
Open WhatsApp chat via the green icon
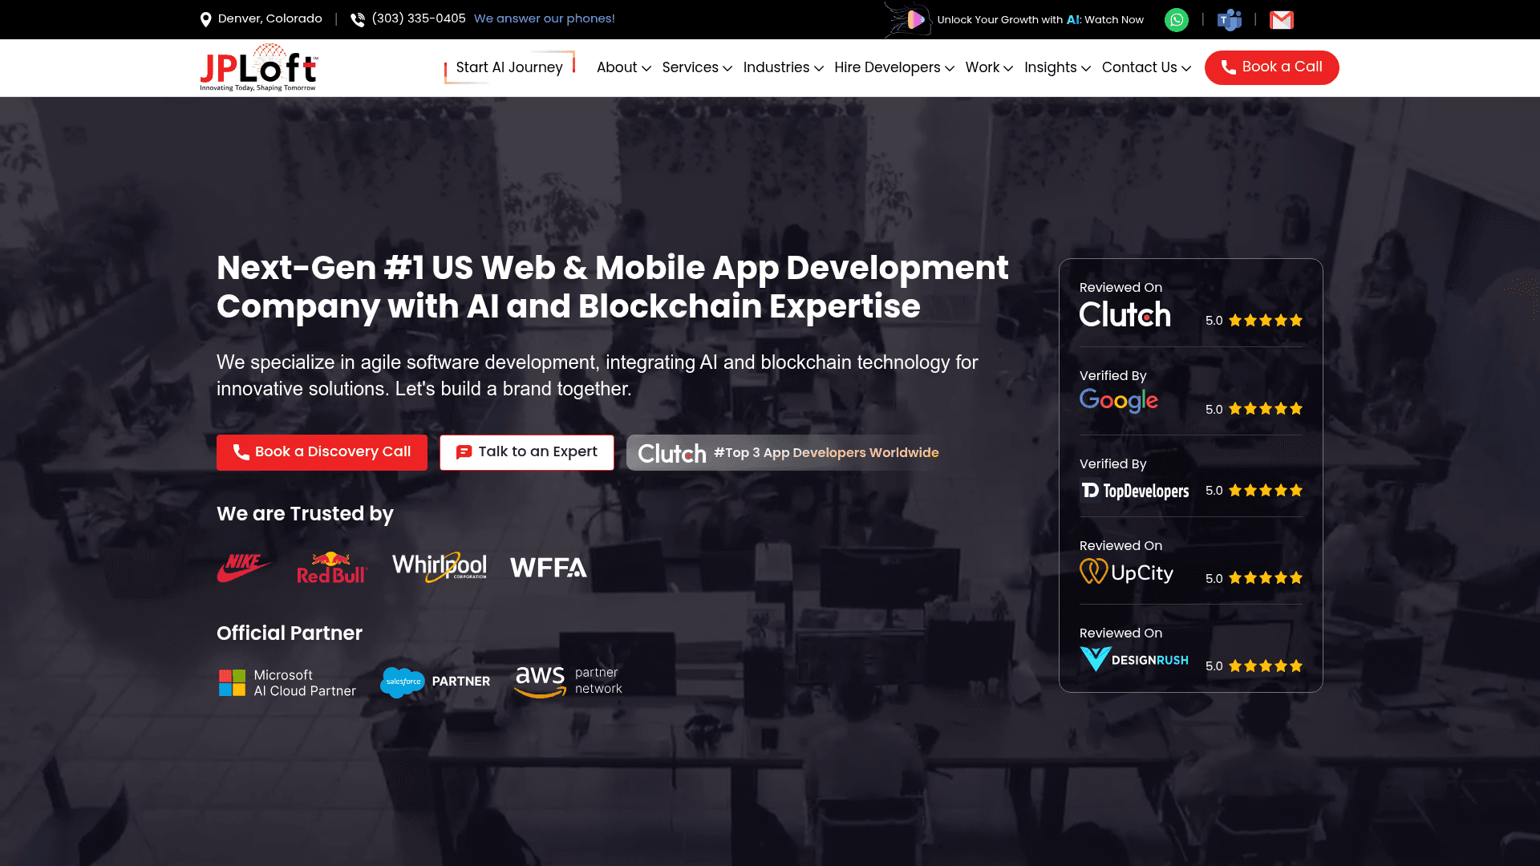pos(1176,18)
